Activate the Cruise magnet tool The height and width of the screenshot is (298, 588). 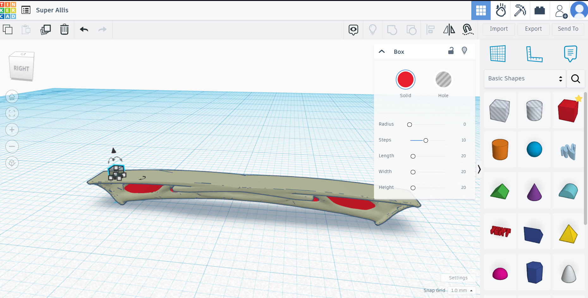click(x=468, y=30)
